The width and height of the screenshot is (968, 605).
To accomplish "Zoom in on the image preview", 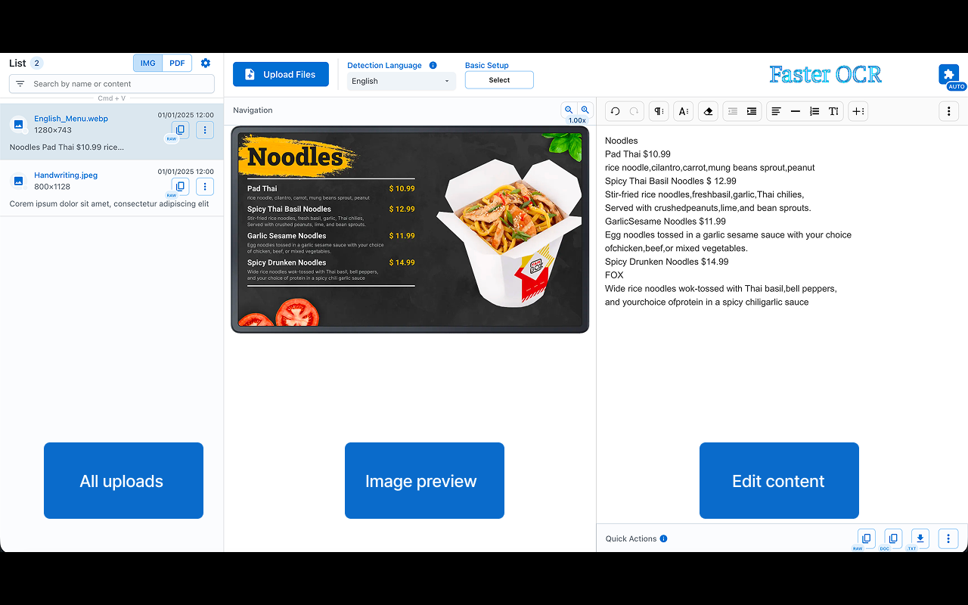I will coord(585,110).
